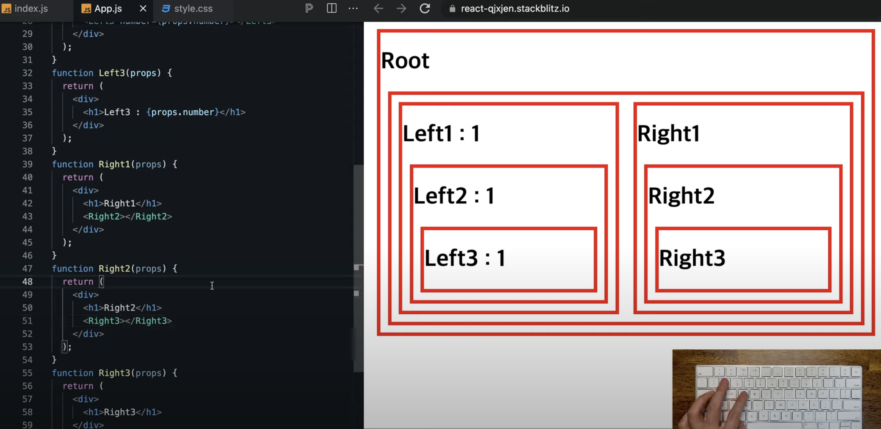The width and height of the screenshot is (881, 429).
Task: Click the CSS file icon on style.css
Action: coord(166,8)
